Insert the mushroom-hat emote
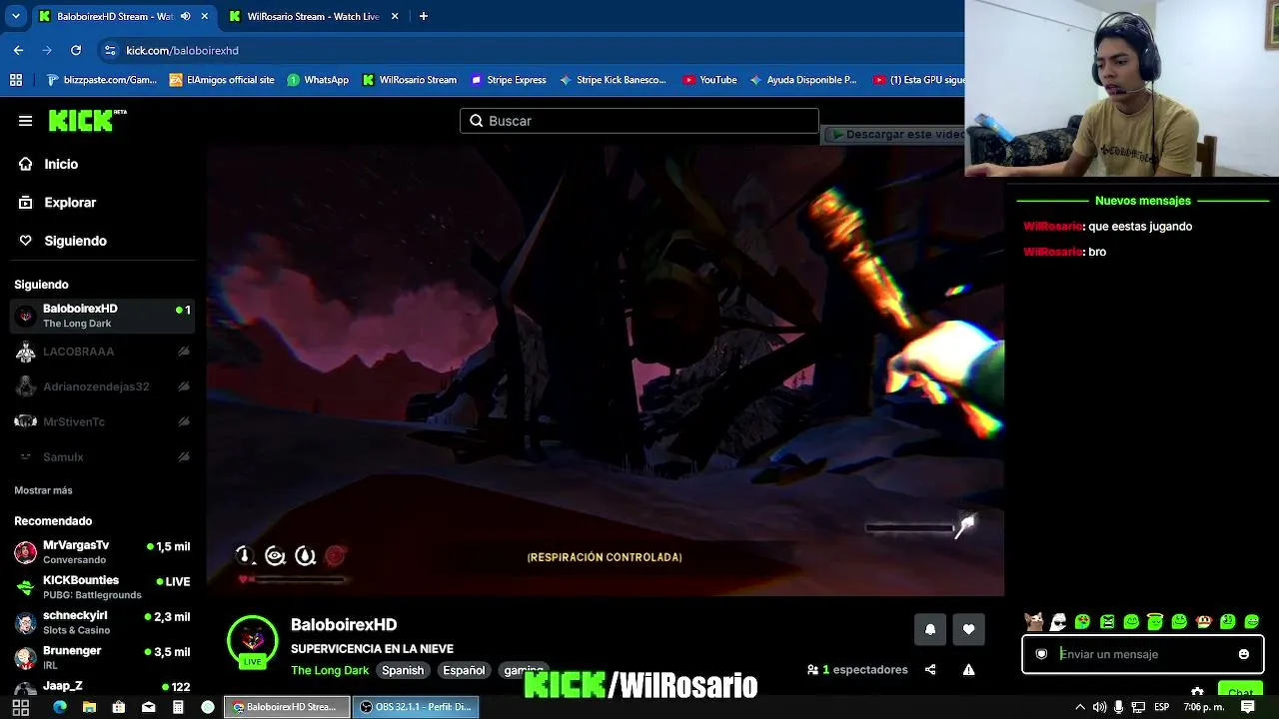1279x719 pixels. (1204, 621)
